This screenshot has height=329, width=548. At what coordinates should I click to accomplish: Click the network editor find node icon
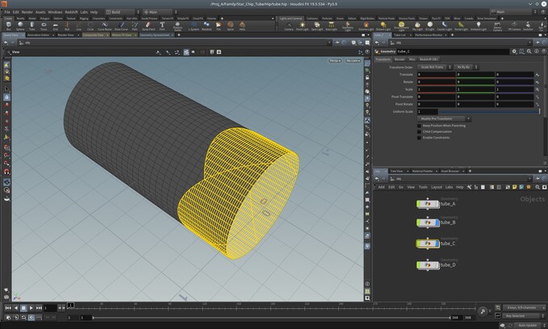click(x=538, y=187)
